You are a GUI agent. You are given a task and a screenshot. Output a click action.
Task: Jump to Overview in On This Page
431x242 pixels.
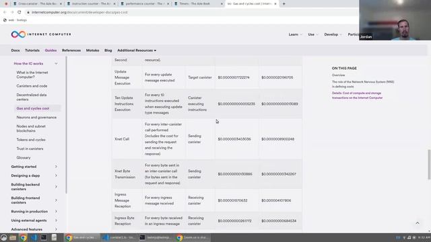point(338,75)
